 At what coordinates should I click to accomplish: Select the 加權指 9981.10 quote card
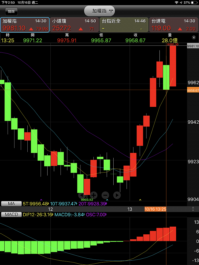pos(25,25)
